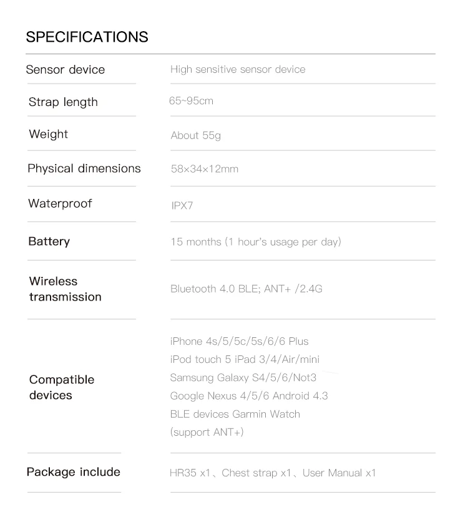Select the Wireless transmission label

click(x=65, y=289)
